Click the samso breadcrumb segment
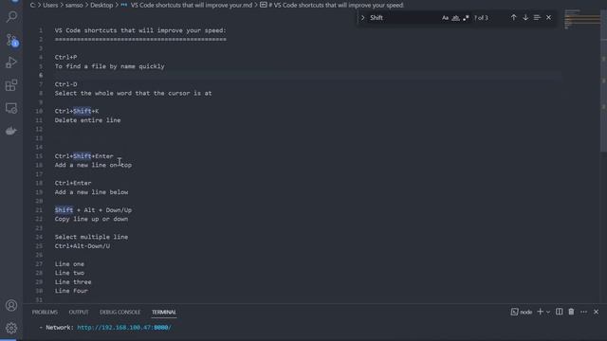 (x=74, y=5)
